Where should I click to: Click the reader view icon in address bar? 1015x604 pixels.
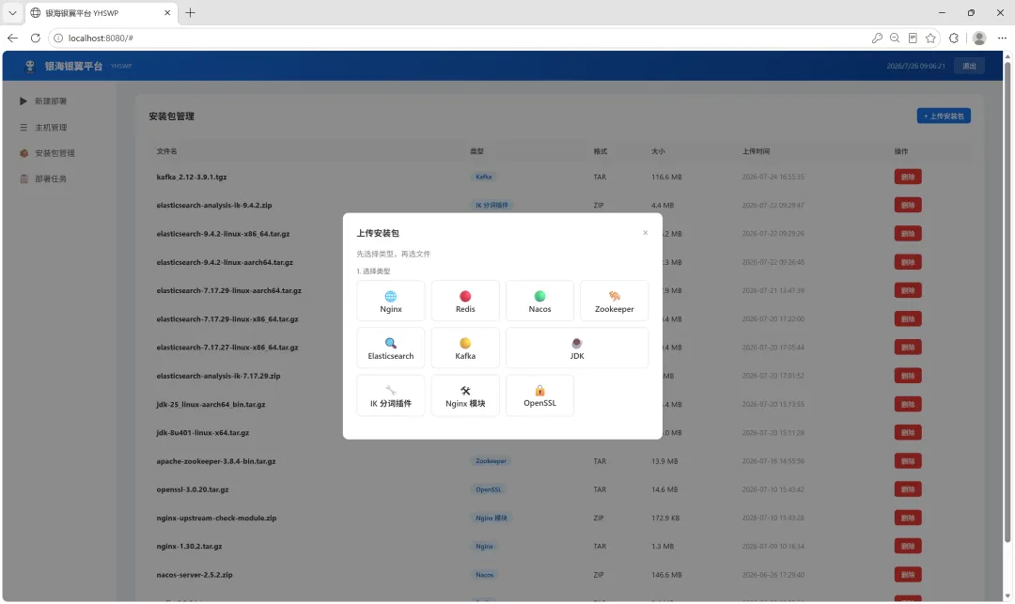click(913, 39)
